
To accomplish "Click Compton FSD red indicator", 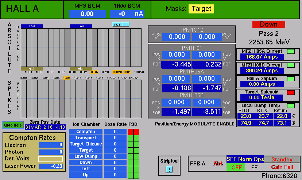I will [x=133, y=132].
